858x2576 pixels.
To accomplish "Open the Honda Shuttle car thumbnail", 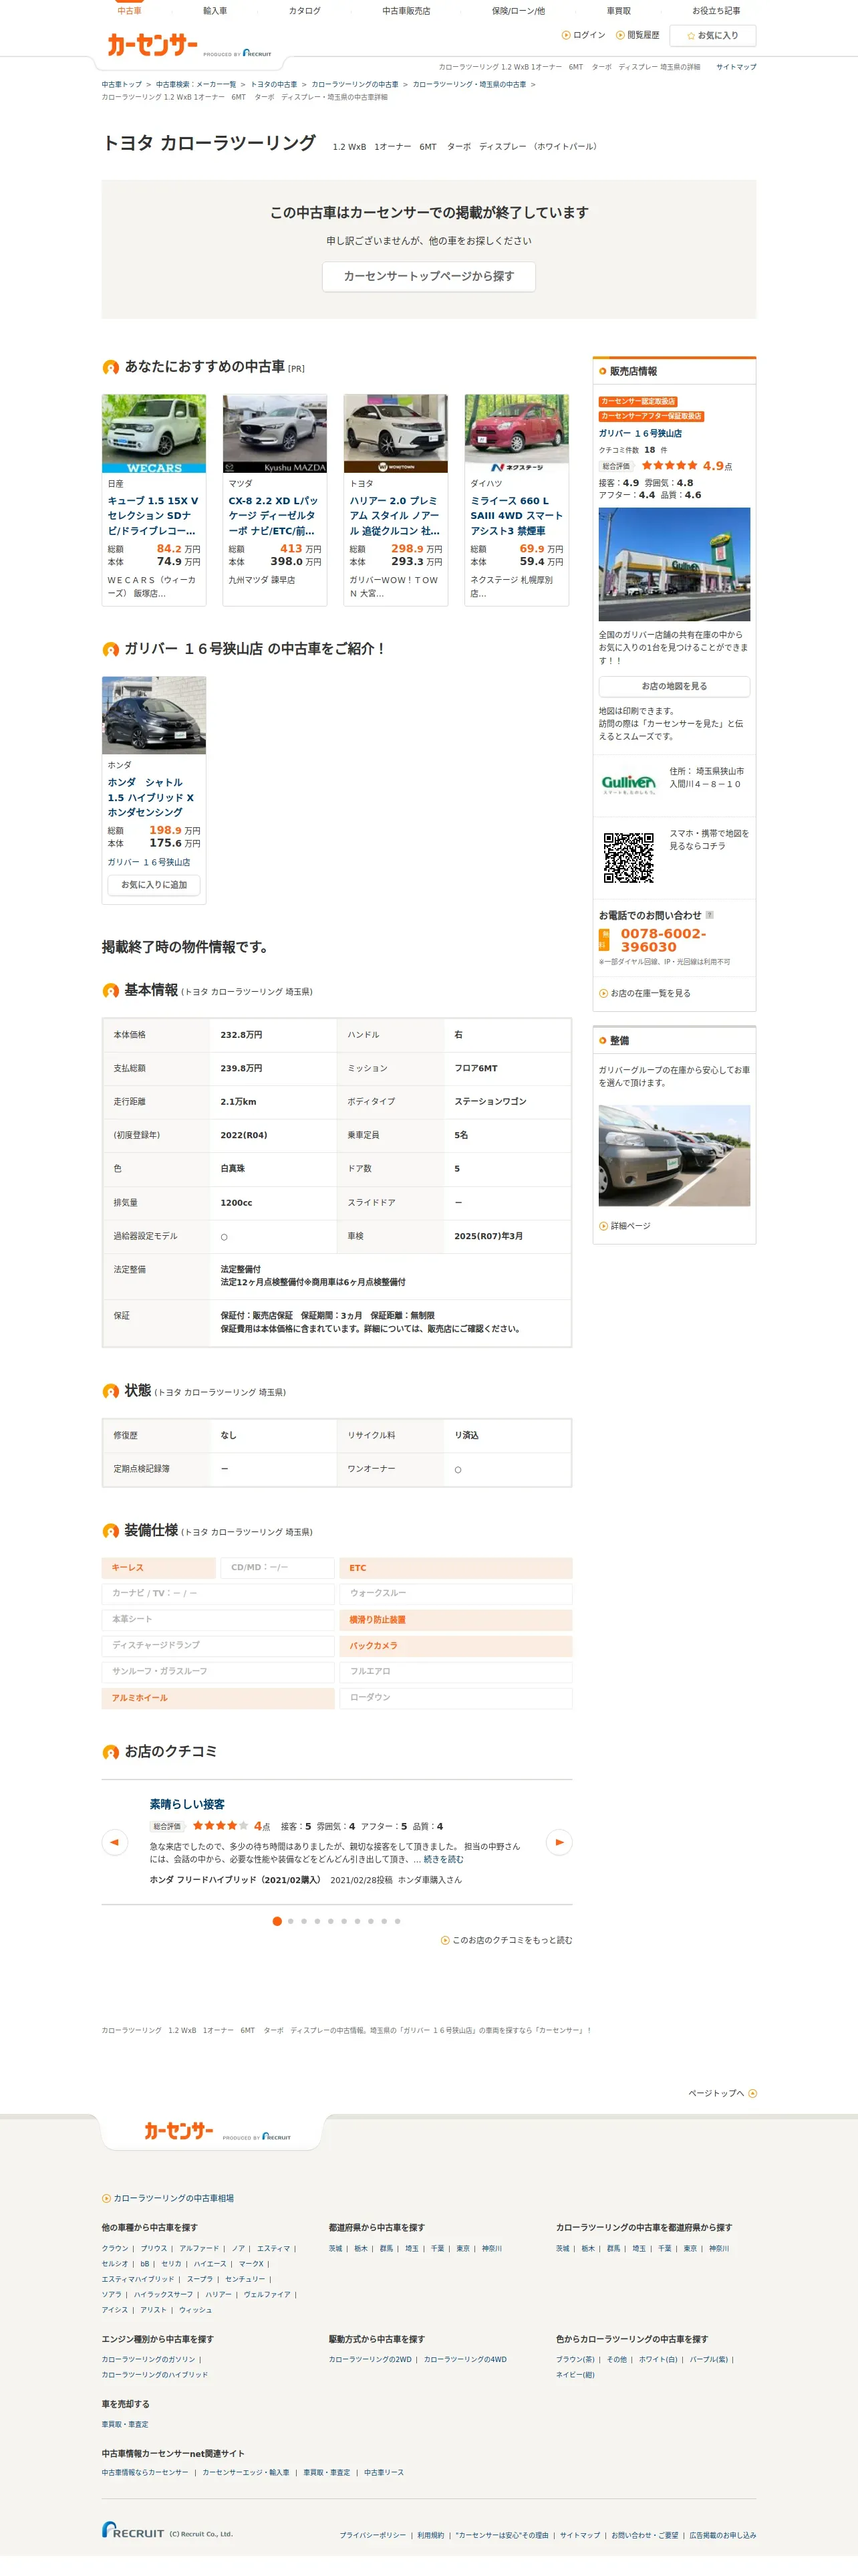I will [x=154, y=715].
